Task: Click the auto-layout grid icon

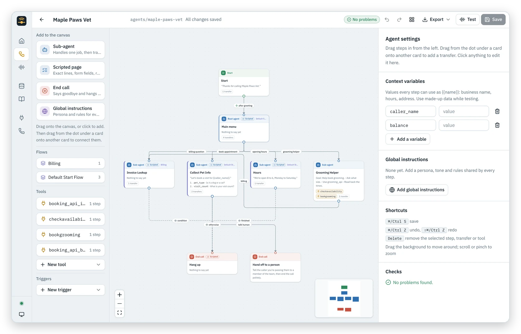Action: (x=412, y=20)
